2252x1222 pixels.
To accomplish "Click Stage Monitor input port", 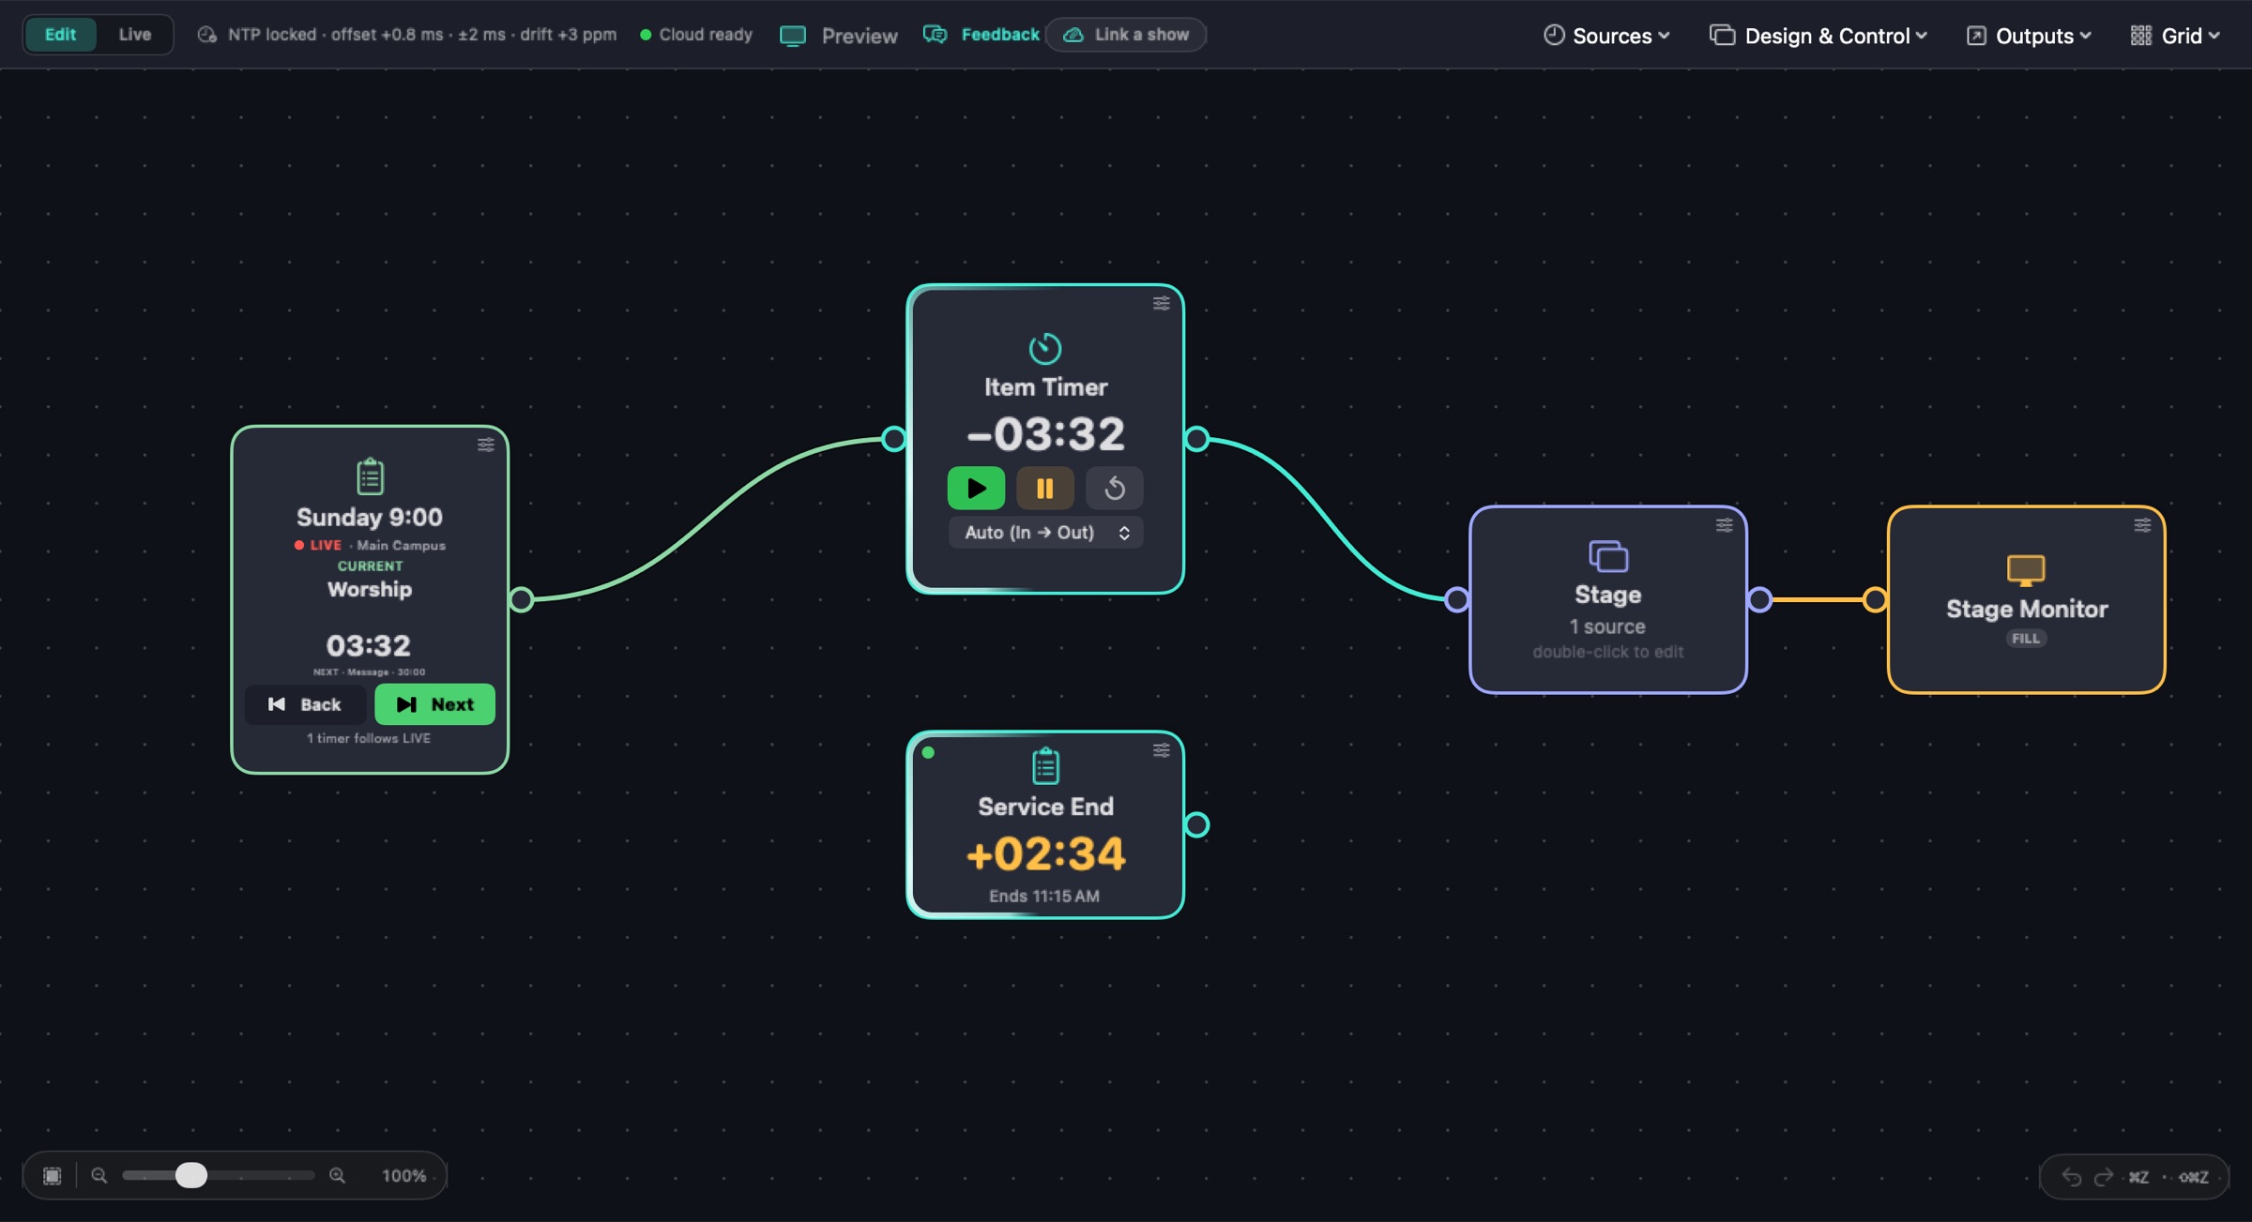I will (1876, 599).
